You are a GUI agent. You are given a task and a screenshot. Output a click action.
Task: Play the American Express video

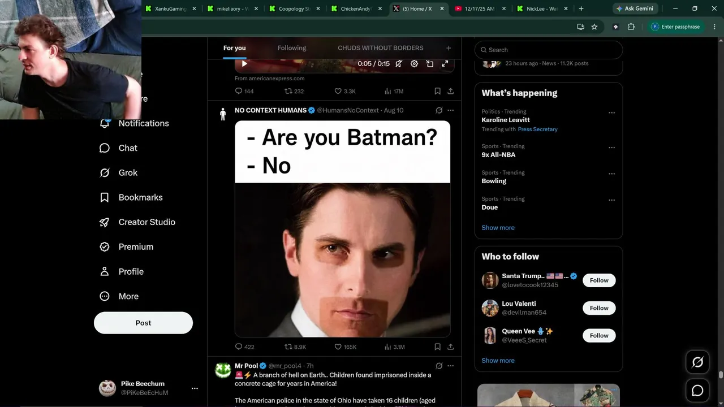244,64
